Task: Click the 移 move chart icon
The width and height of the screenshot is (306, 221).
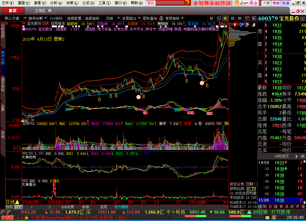Action: [240, 18]
